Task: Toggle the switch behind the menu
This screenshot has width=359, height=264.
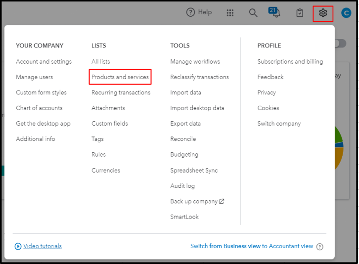Action: [x=340, y=44]
